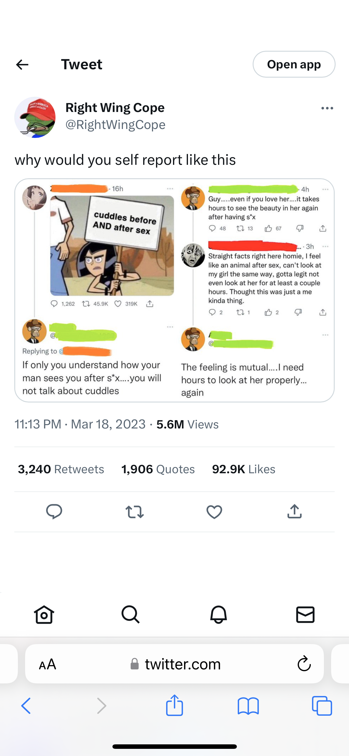
Task: Open Safari bookmarks book icon
Action: (248, 706)
